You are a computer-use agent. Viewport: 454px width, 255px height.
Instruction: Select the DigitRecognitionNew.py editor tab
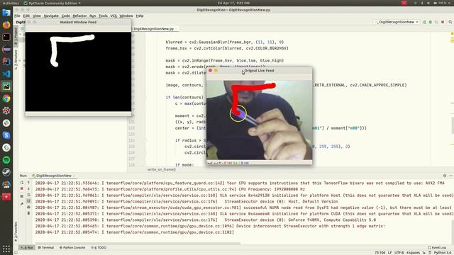[154, 29]
